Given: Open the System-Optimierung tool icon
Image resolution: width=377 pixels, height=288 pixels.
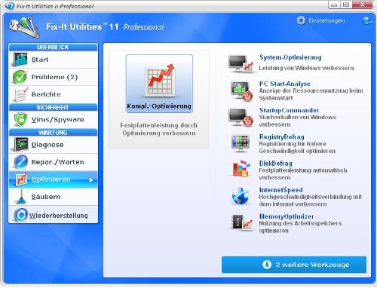Looking at the screenshot, I should (x=241, y=63).
